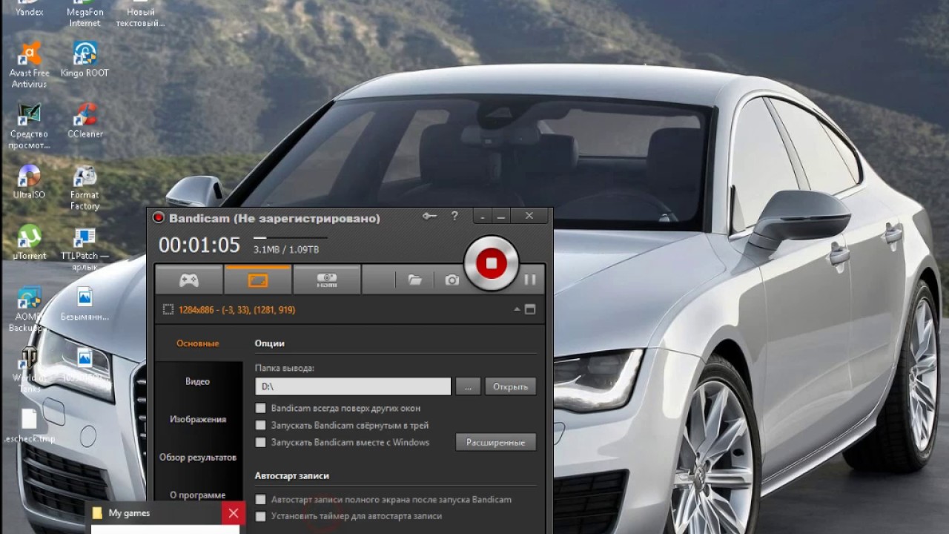
Task: Stop recording with the red button
Action: click(x=491, y=263)
